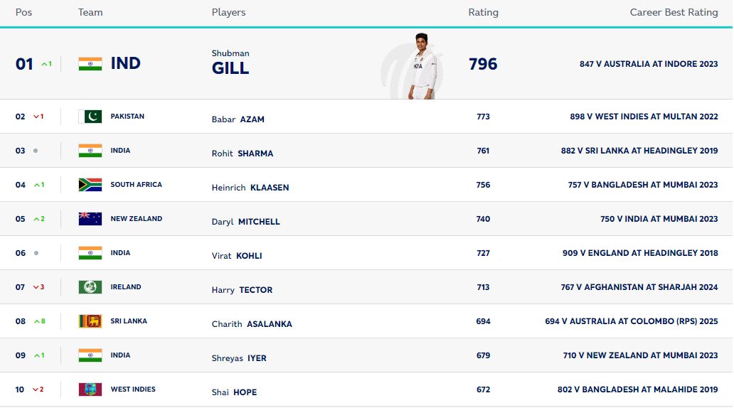Click Shubman Gill's player photo

[422, 66]
